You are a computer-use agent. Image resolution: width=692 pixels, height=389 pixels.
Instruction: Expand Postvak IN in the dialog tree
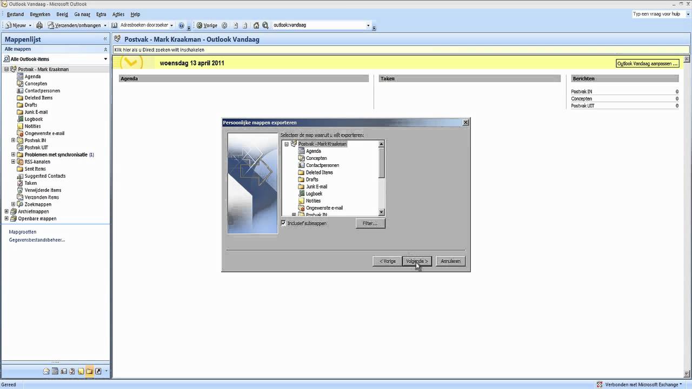coord(294,215)
